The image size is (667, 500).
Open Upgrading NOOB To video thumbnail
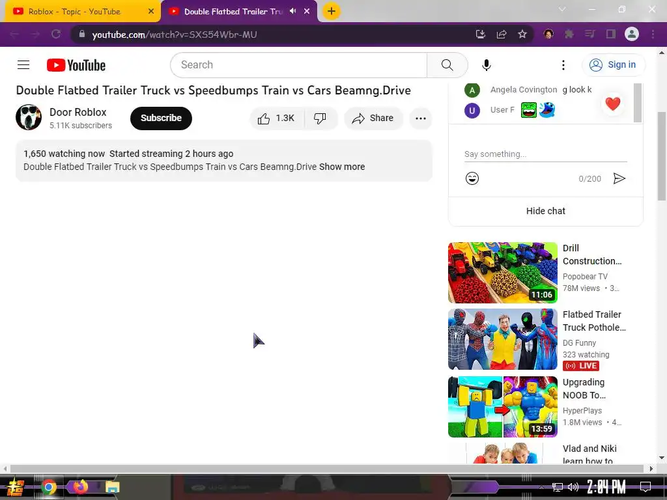(x=502, y=406)
